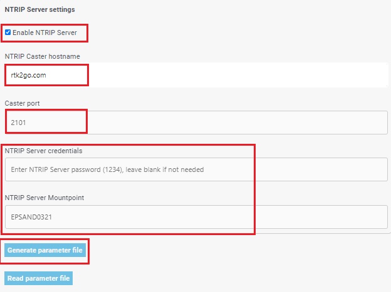The width and height of the screenshot is (391, 292).
Task: Click the "NTRIP Caster hostname" label
Action: tap(43, 56)
